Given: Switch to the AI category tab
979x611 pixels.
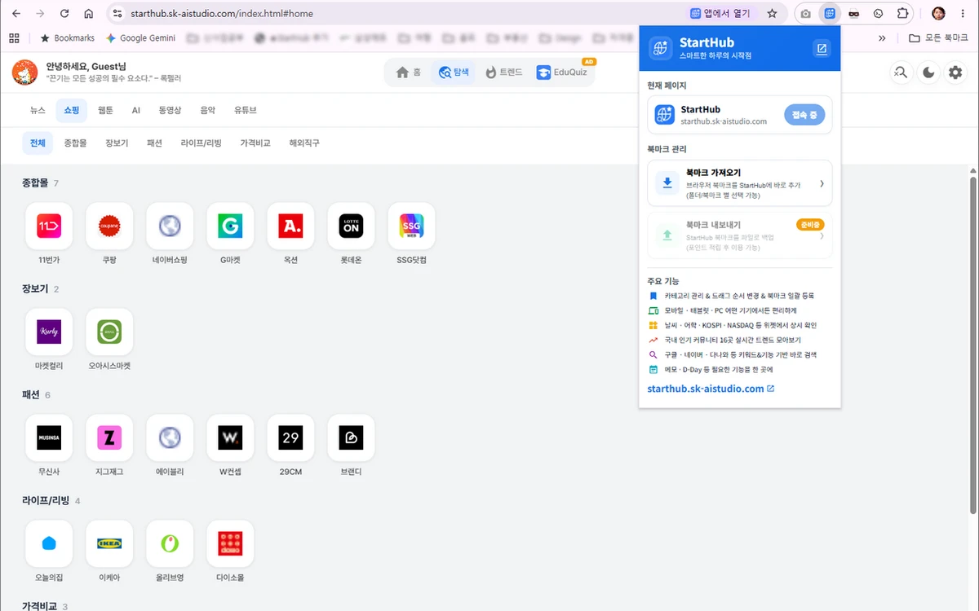Looking at the screenshot, I should coord(136,110).
